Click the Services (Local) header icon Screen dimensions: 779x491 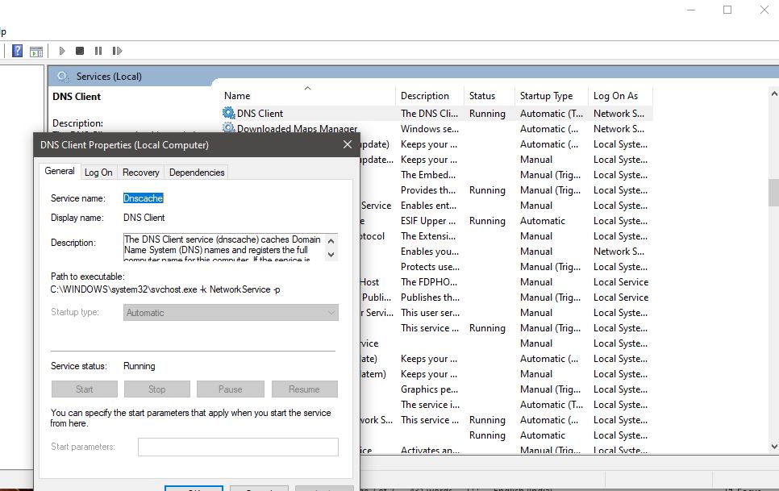pyautogui.click(x=63, y=77)
